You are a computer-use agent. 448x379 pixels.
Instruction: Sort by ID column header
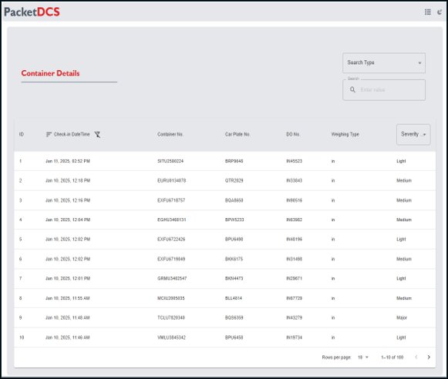[x=22, y=134]
